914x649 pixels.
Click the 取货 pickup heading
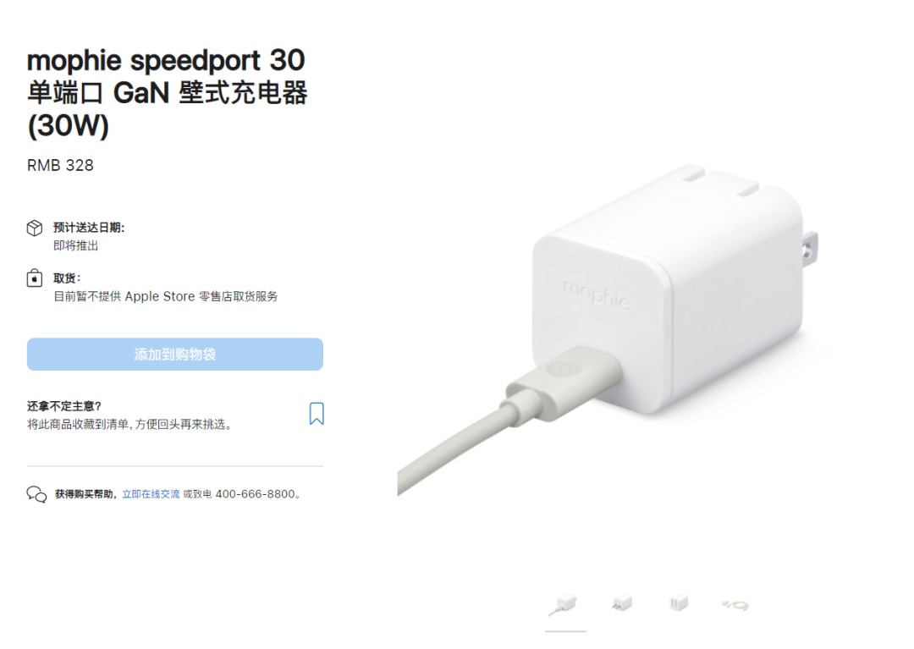tap(67, 278)
